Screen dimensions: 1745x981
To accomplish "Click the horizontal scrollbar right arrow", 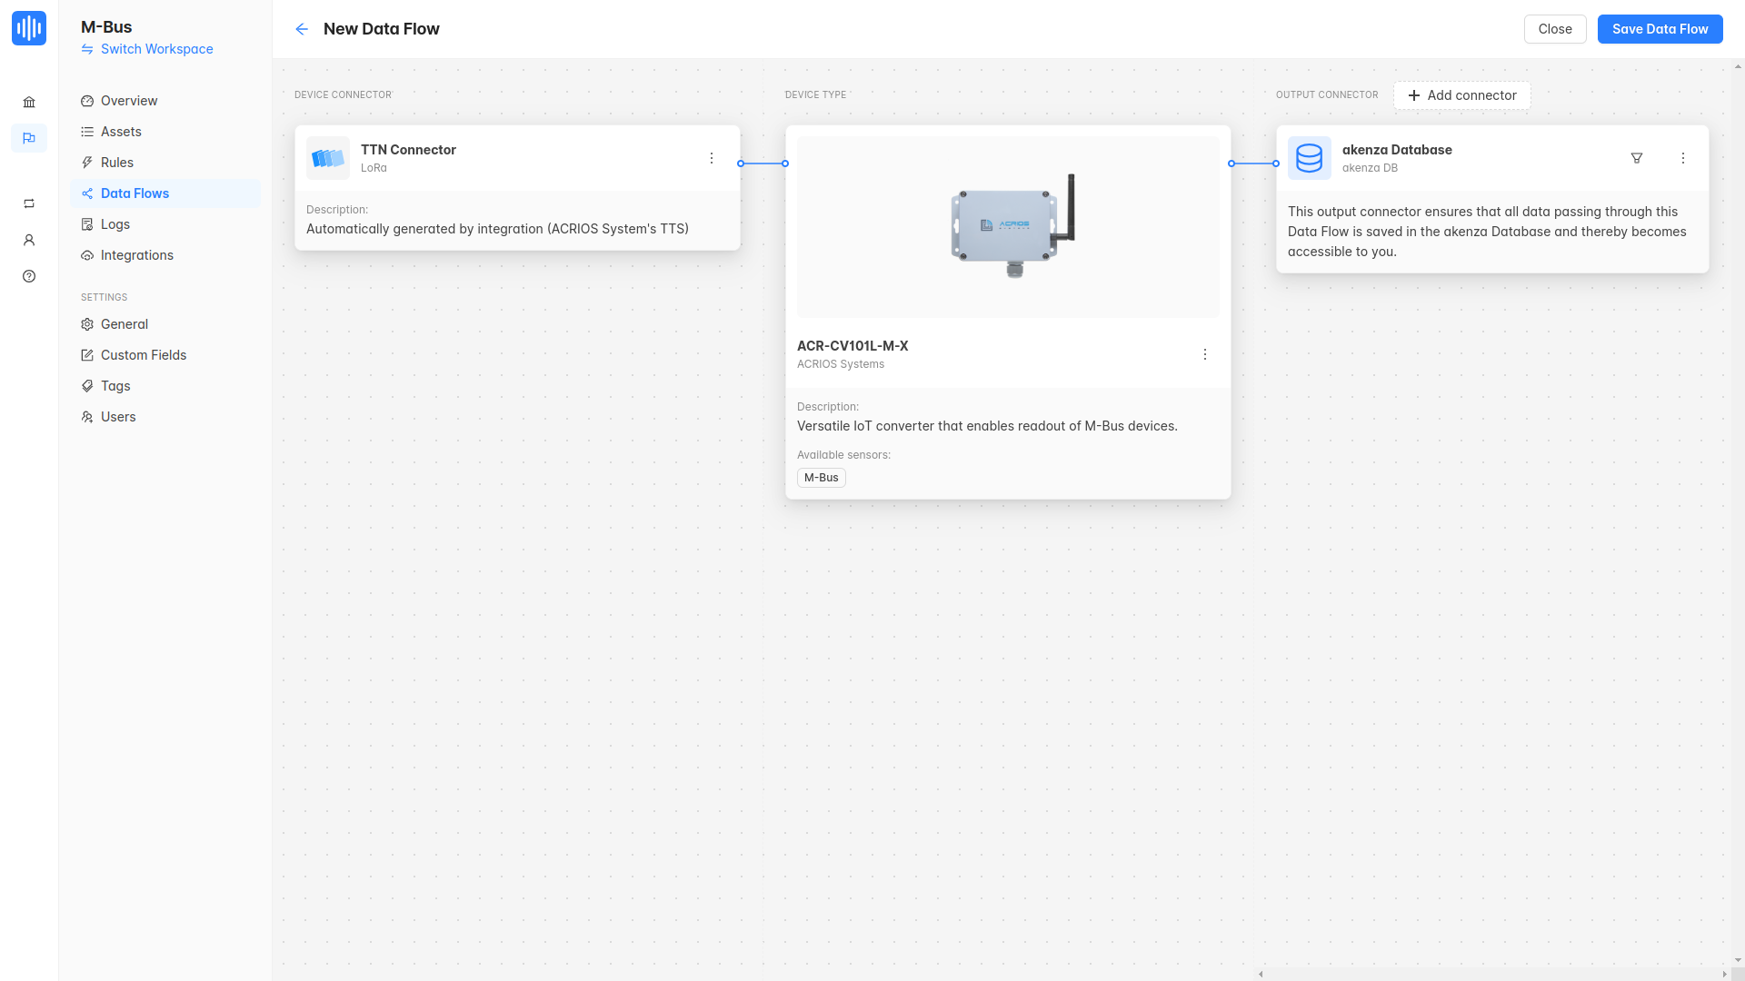I will click(x=1724, y=974).
